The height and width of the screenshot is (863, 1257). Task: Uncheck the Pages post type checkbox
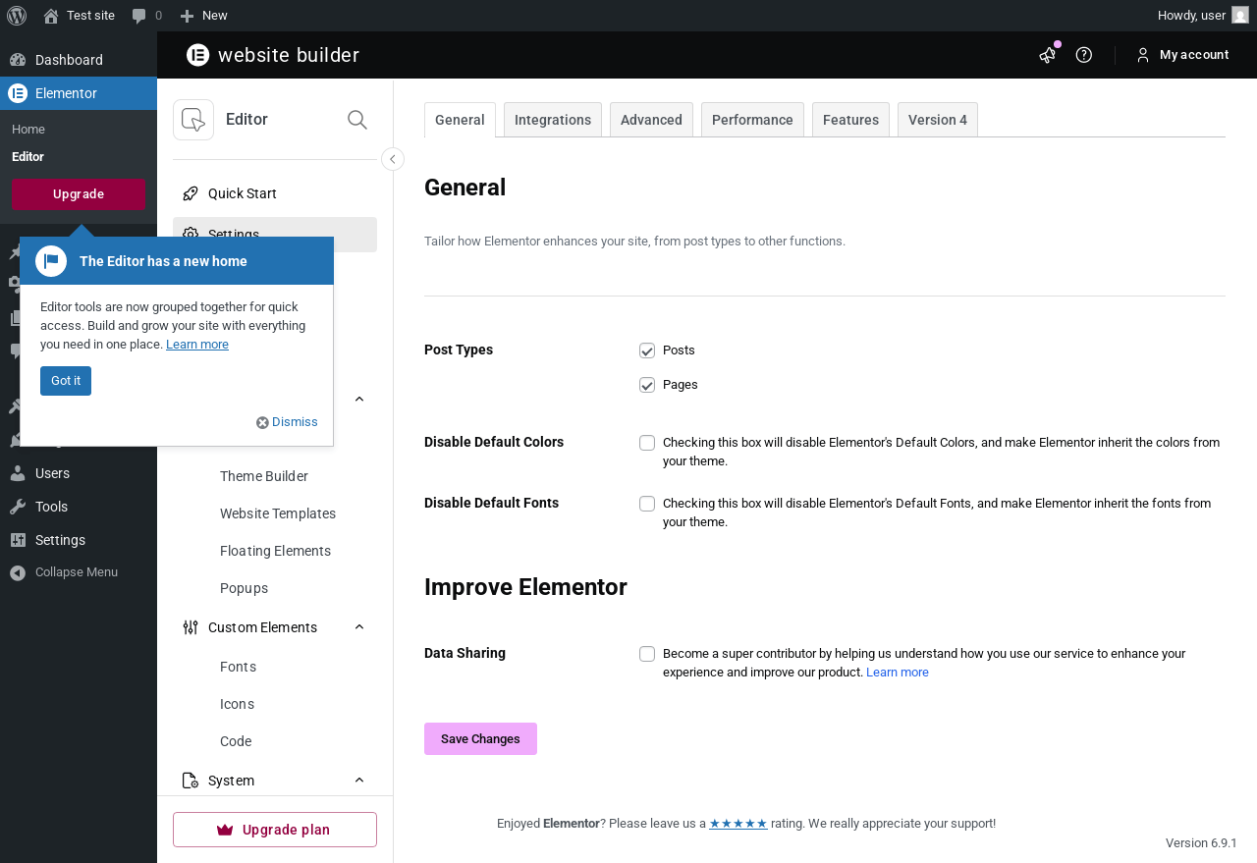647,385
